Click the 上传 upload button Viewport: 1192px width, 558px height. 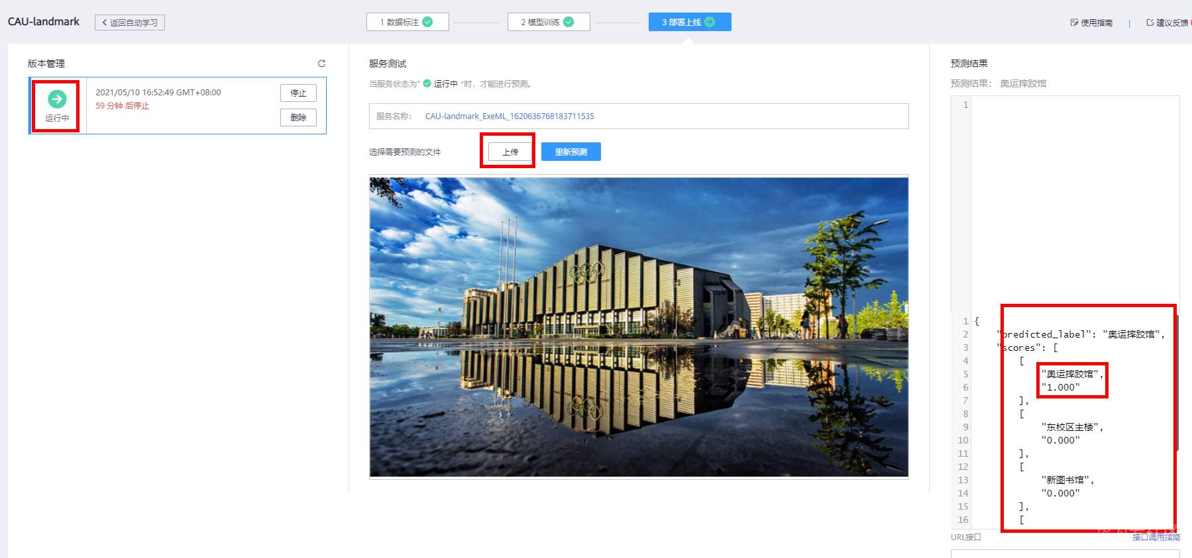point(510,152)
